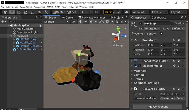Open Convert To Entity help icon
This screenshot has width=189, height=110.
pos(174,89)
